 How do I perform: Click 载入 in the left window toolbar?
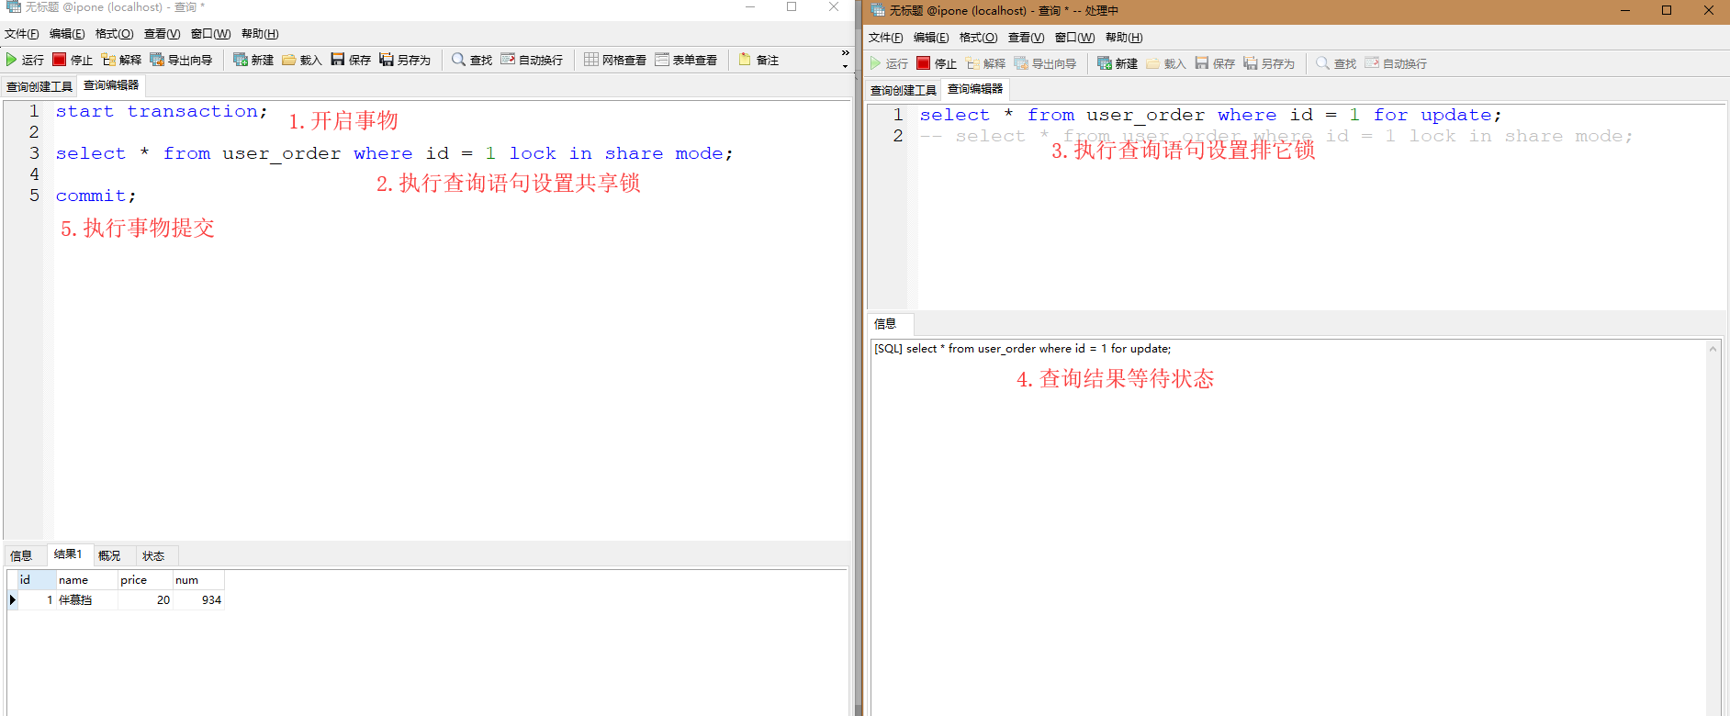302,60
